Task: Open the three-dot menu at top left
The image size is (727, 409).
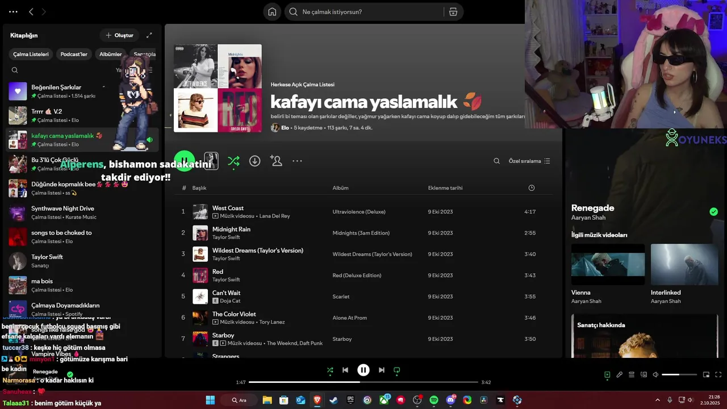Action: click(13, 11)
